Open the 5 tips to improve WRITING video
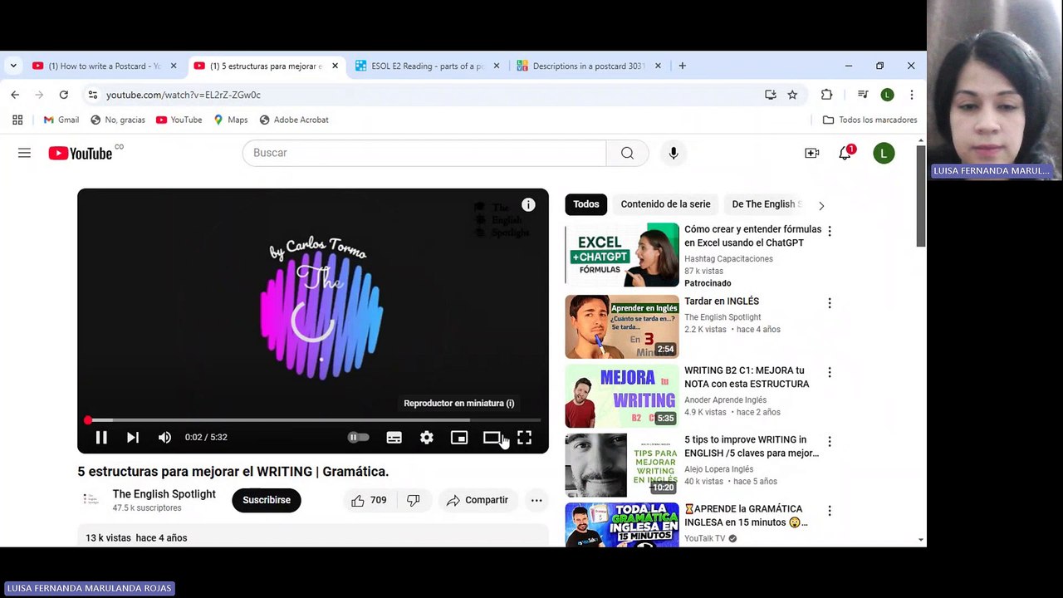Screen dimensions: 1063x598 [x=752, y=446]
